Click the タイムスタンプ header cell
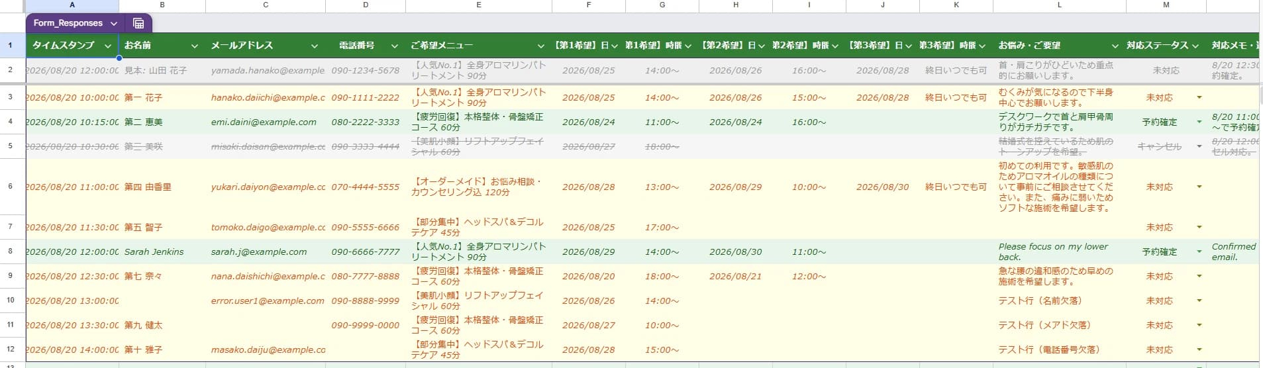The width and height of the screenshot is (1263, 368). pyautogui.click(x=72, y=46)
